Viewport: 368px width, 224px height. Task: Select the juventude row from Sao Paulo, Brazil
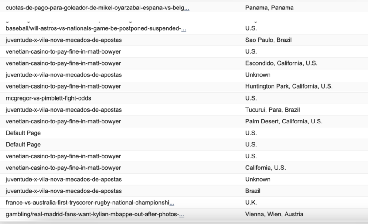click(184, 40)
